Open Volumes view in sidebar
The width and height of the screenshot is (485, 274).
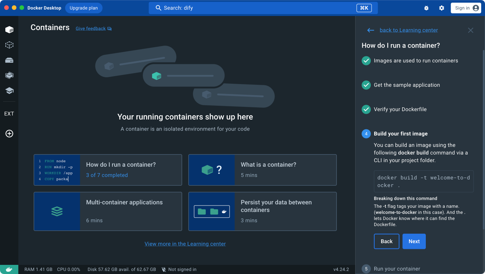pyautogui.click(x=9, y=60)
